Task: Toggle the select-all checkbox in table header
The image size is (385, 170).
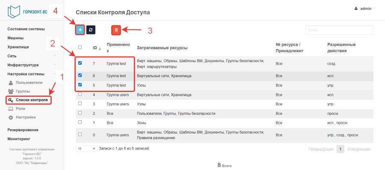Action: tap(80, 47)
